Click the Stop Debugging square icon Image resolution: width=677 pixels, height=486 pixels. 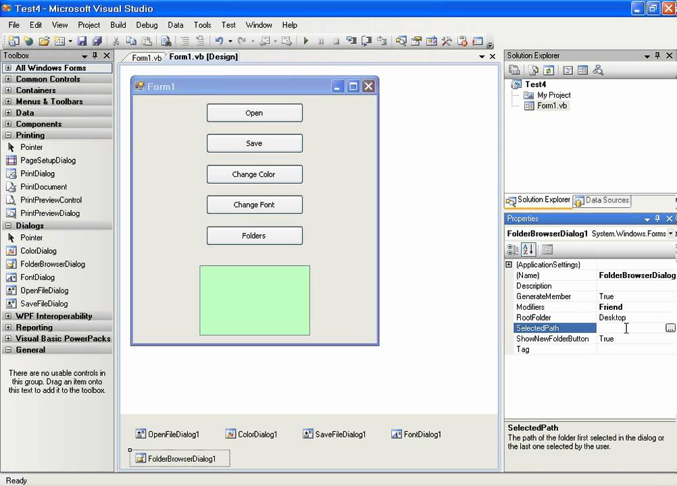[336, 41]
